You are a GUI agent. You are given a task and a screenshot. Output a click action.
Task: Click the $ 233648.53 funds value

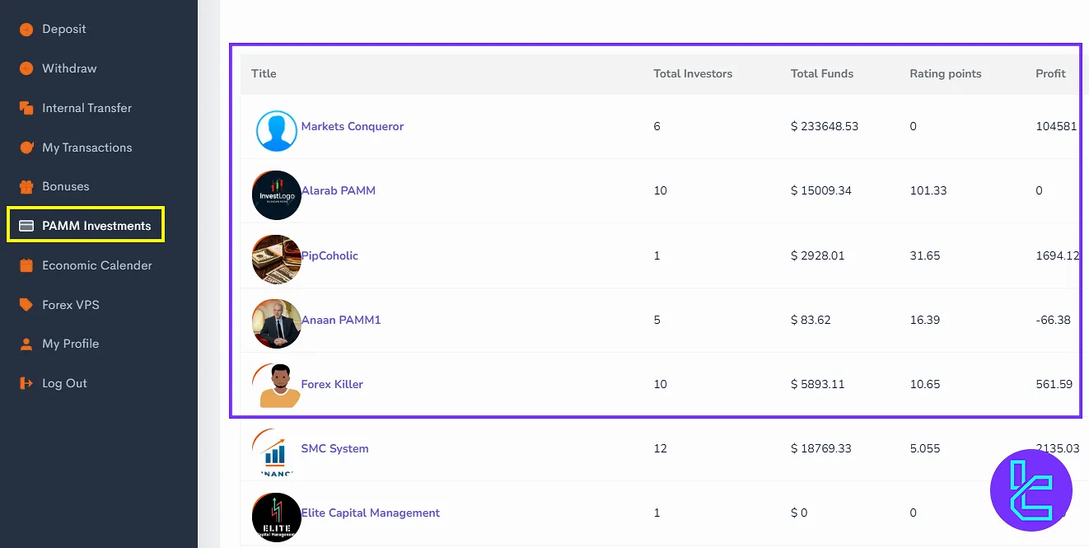(825, 126)
